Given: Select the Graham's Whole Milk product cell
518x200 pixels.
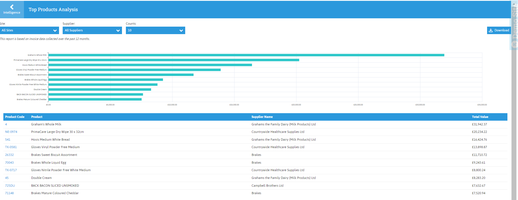Looking at the screenshot, I should [46, 124].
